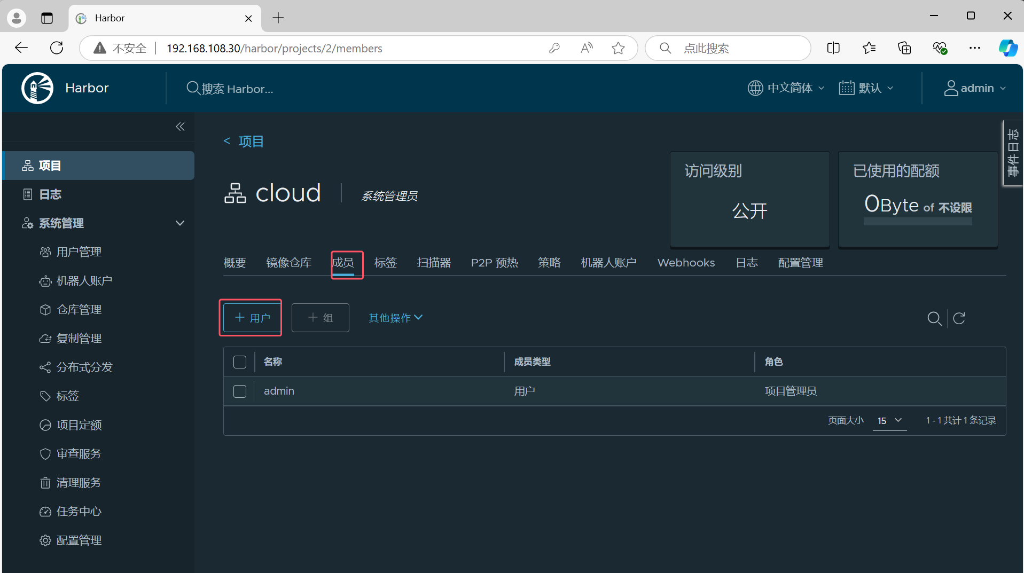Switch to the 扫描器 tab
Image resolution: width=1024 pixels, height=573 pixels.
click(x=434, y=263)
